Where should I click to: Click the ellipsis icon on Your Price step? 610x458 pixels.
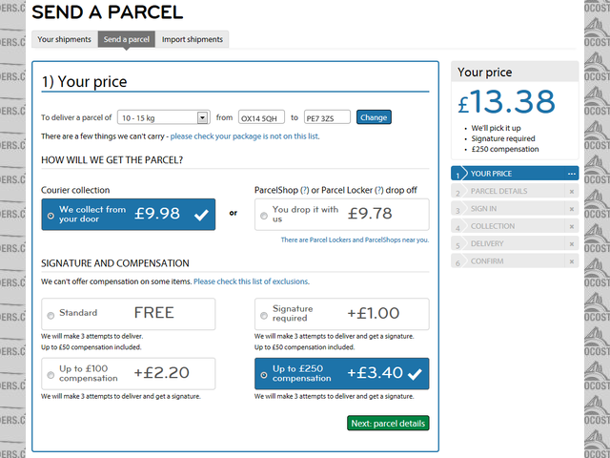[x=571, y=174]
